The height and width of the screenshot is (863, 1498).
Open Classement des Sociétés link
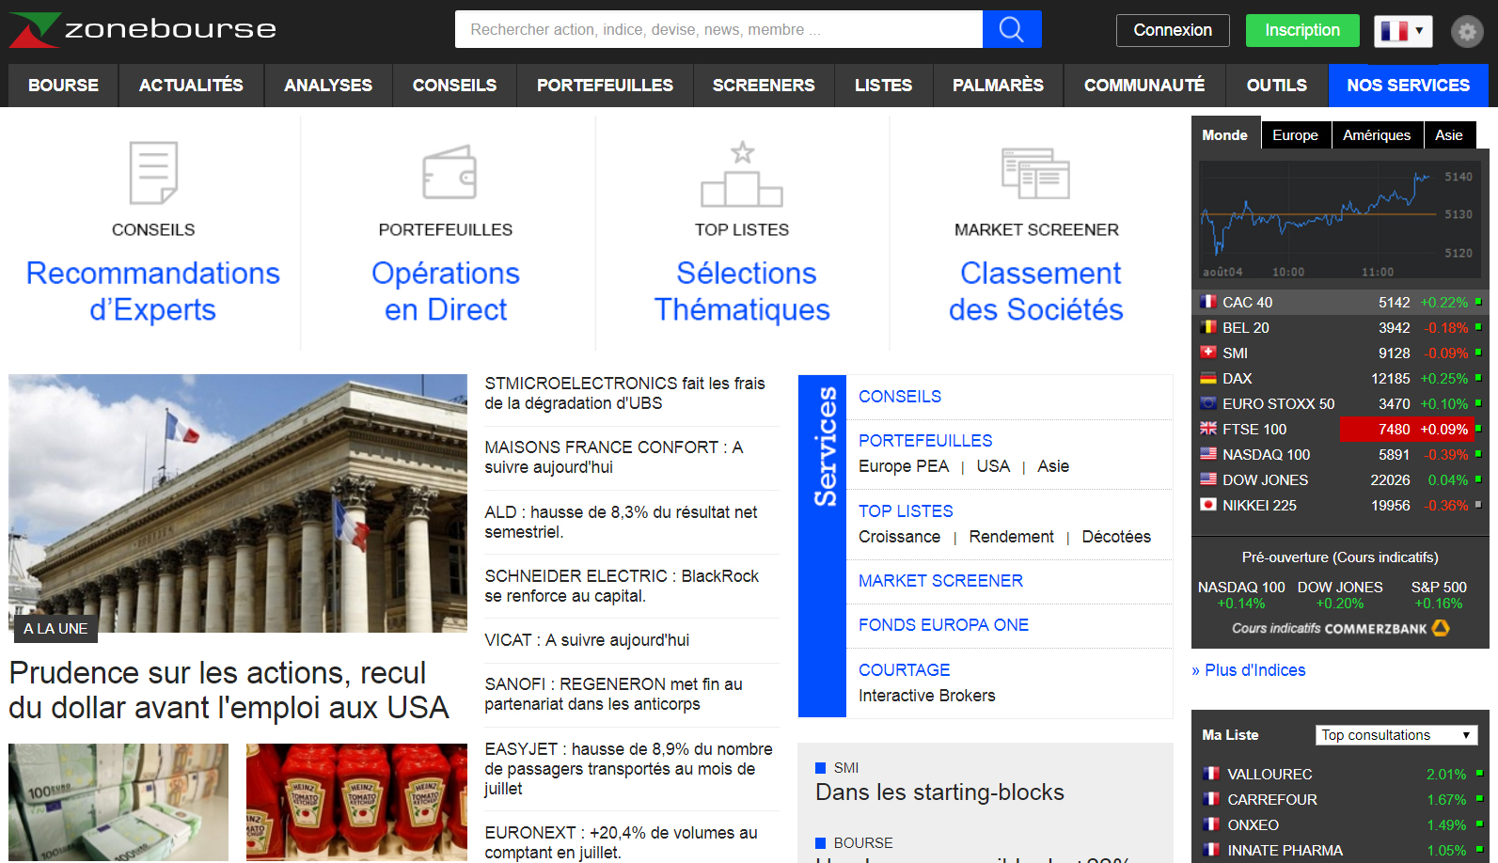click(x=1036, y=291)
